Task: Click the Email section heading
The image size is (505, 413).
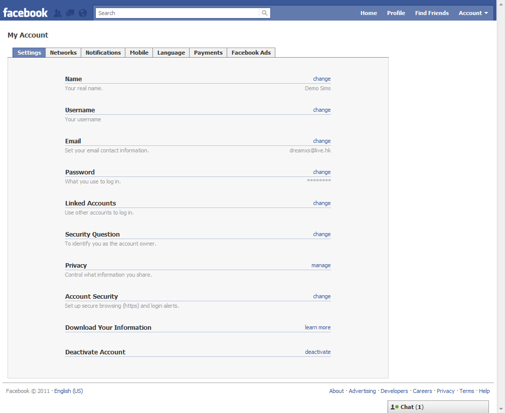Action: (x=73, y=141)
